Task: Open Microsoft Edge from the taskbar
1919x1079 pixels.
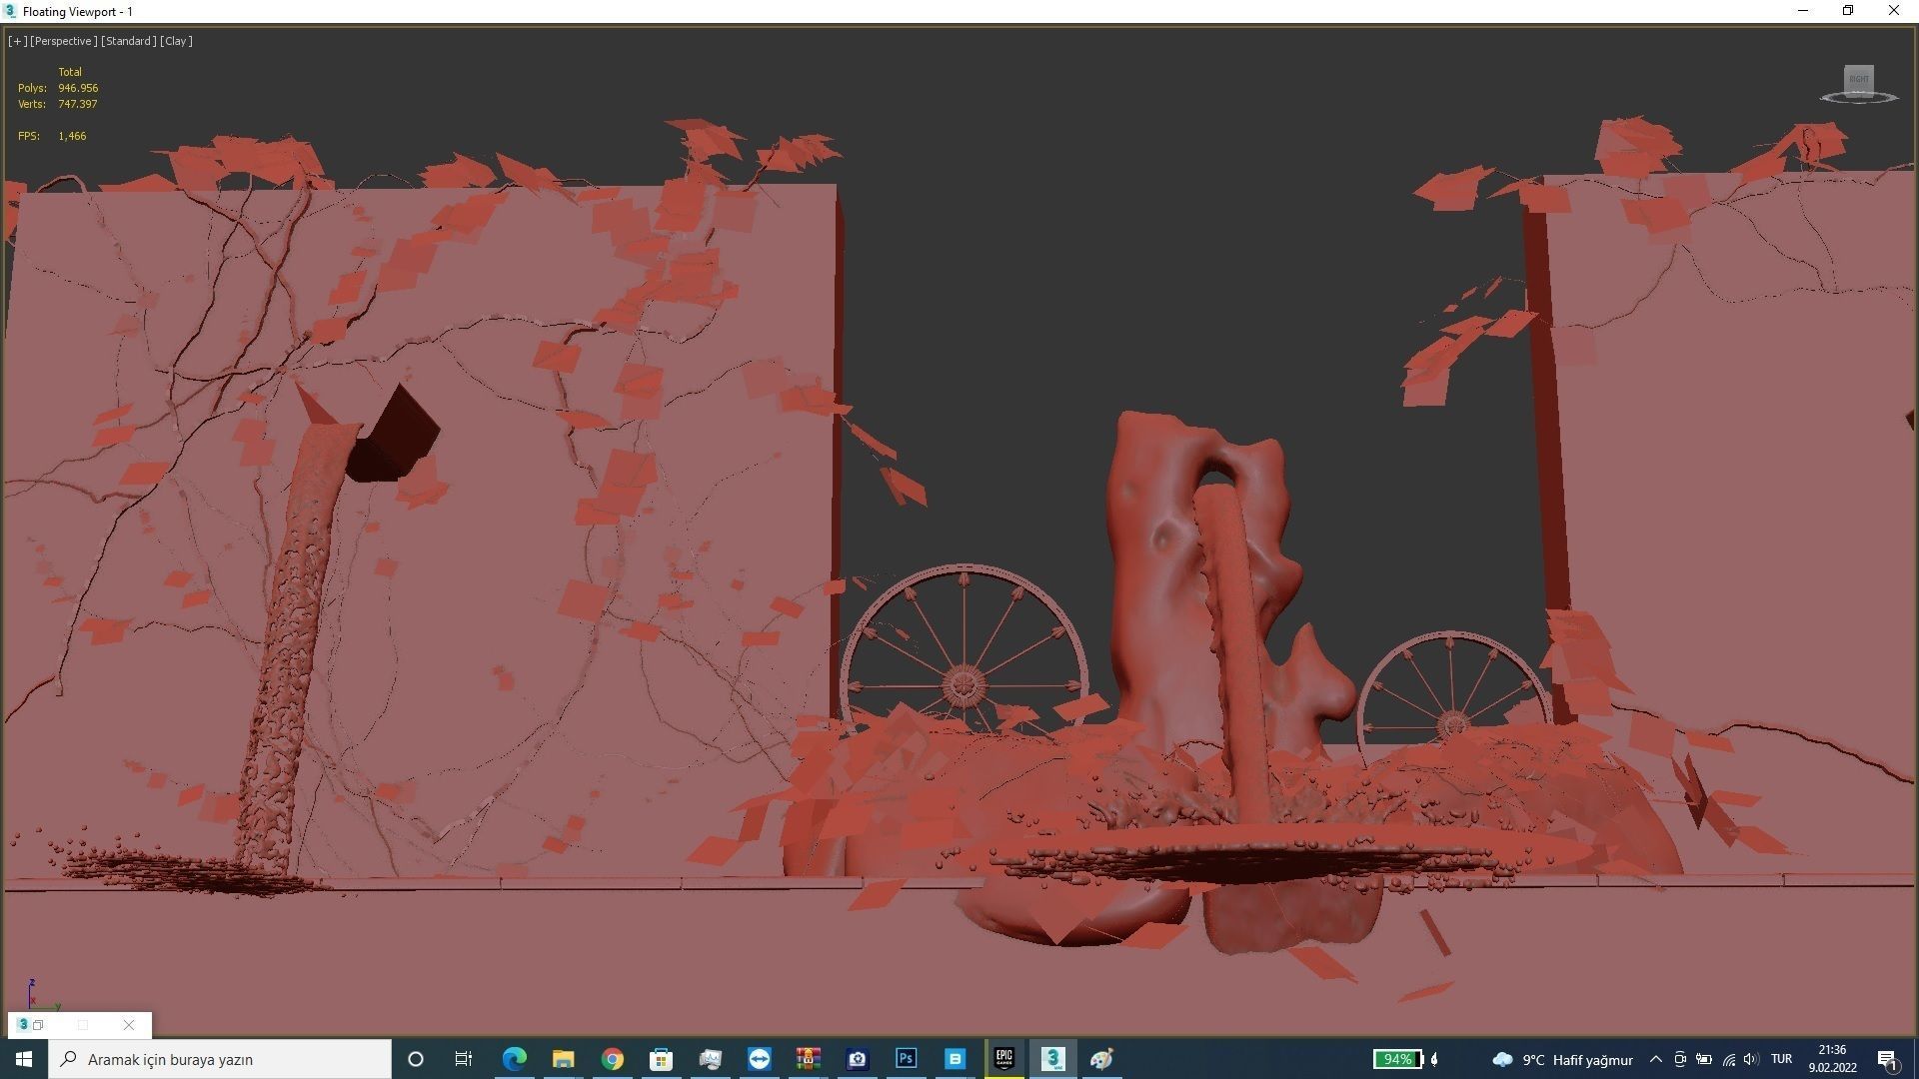Action: 514,1059
